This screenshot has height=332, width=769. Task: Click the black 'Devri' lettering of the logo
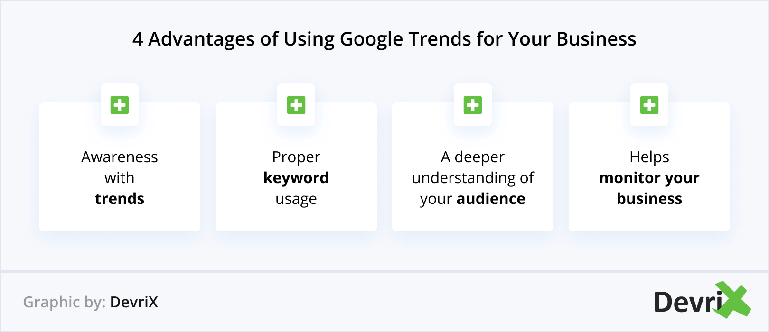tap(687, 303)
